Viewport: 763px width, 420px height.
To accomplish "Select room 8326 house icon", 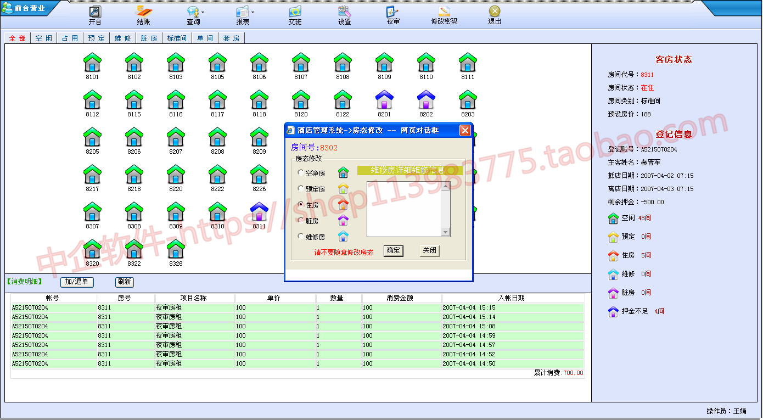I will tap(176, 249).
